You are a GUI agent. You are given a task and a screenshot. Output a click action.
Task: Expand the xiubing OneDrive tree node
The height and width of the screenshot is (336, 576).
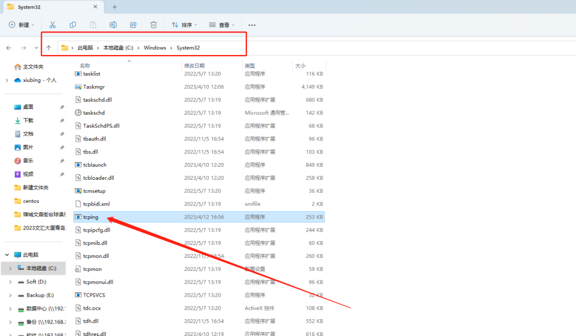coord(7,80)
